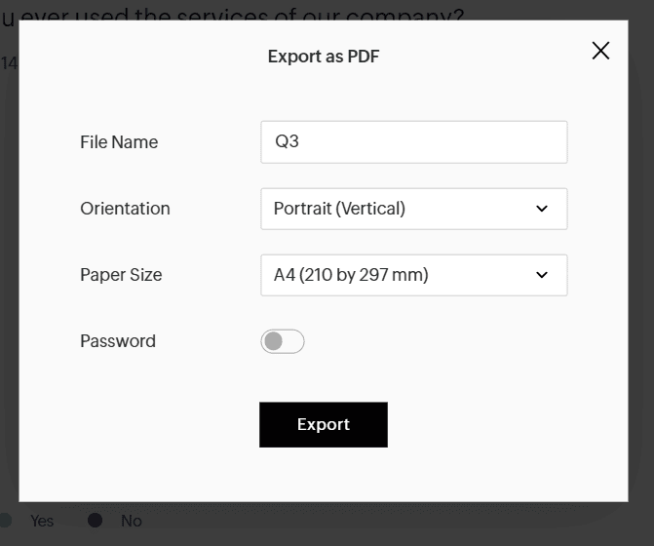
Task: Click the Yes option label text
Action: [x=42, y=521]
